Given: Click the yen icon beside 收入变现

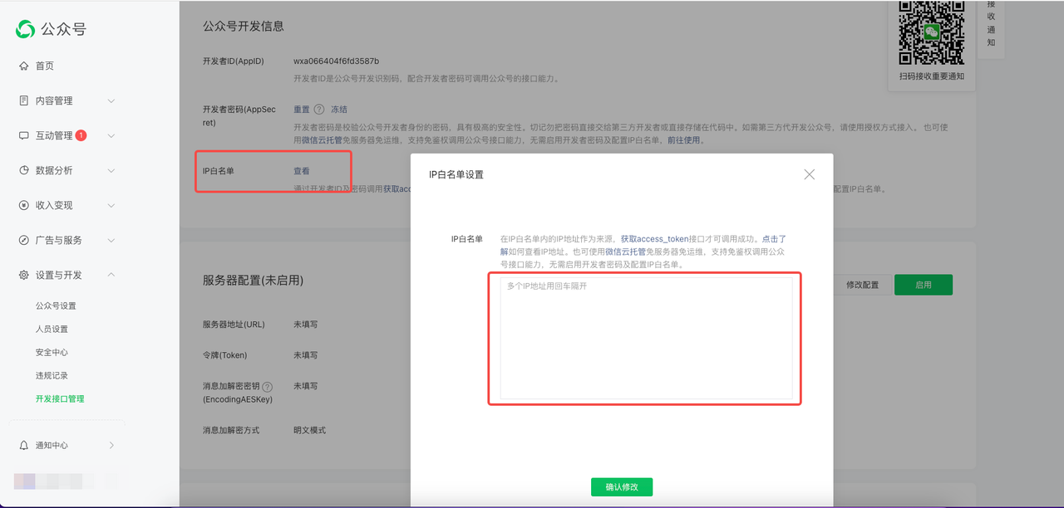Looking at the screenshot, I should (x=24, y=205).
